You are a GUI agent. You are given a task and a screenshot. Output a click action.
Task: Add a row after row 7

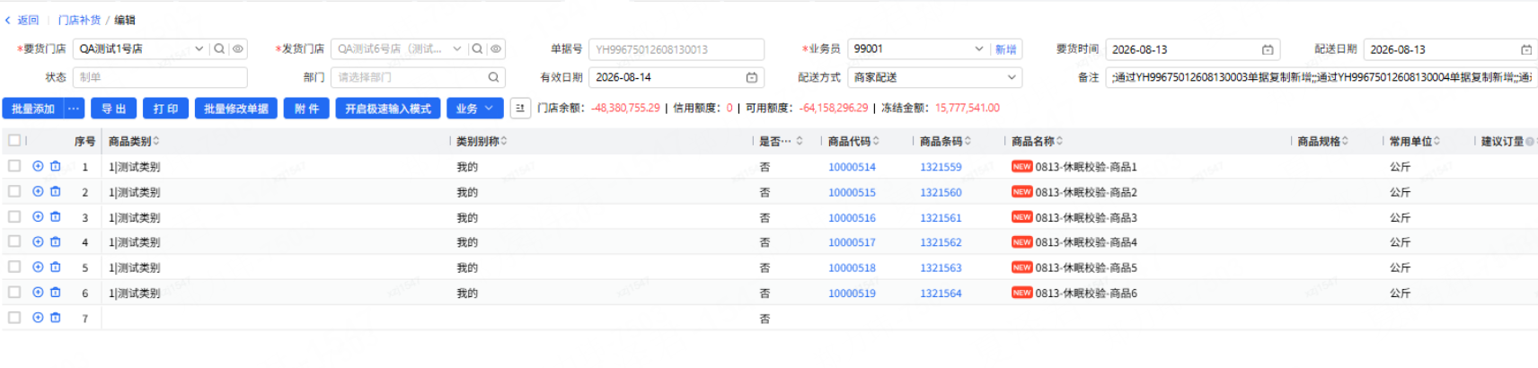(38, 317)
